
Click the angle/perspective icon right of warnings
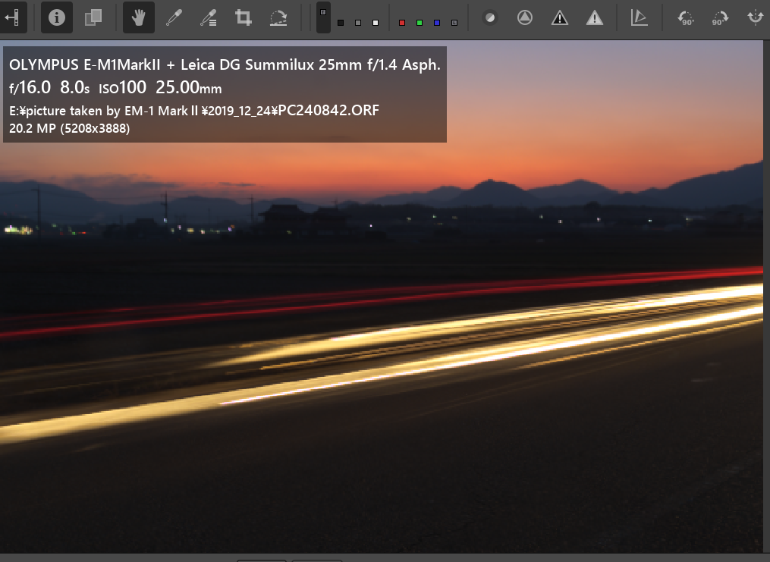click(639, 17)
